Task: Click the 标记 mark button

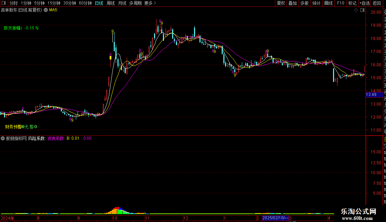Action: pos(352,3)
